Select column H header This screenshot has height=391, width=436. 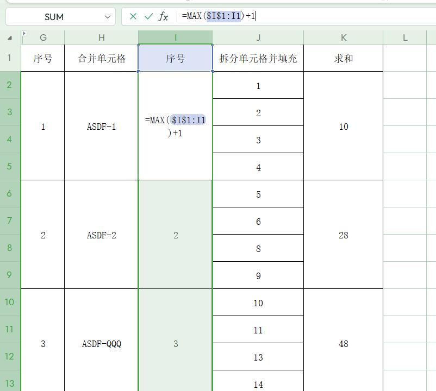pos(102,37)
